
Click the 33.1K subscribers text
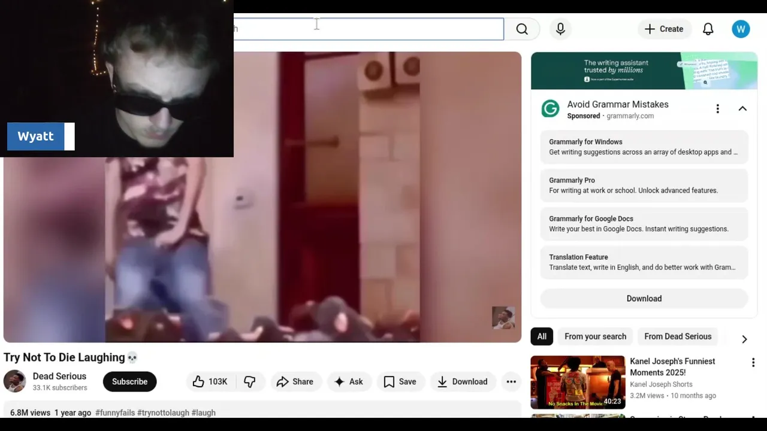point(60,388)
